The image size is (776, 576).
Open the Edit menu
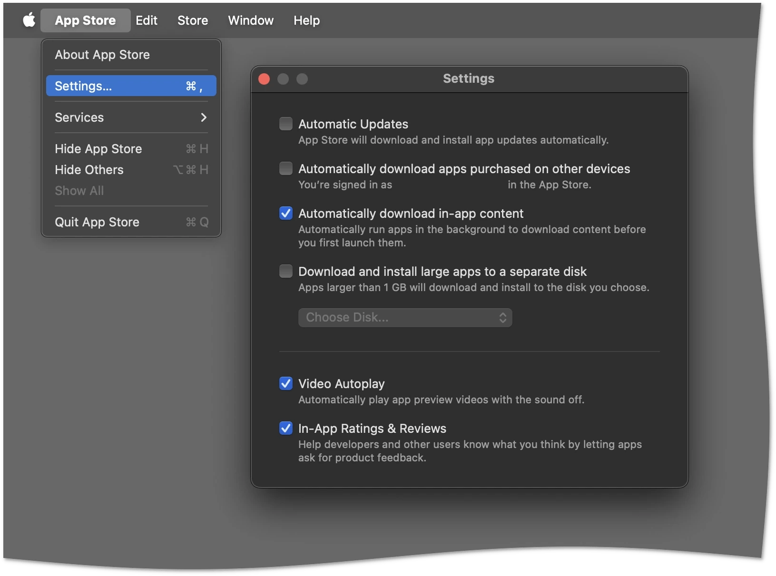[x=147, y=20]
